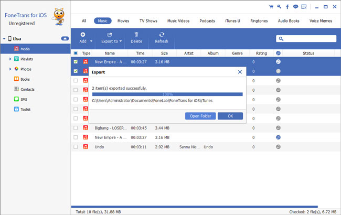Image resolution: width=341 pixels, height=215 pixels.
Task: Toggle the select-all checkbox in the header
Action: (76, 53)
